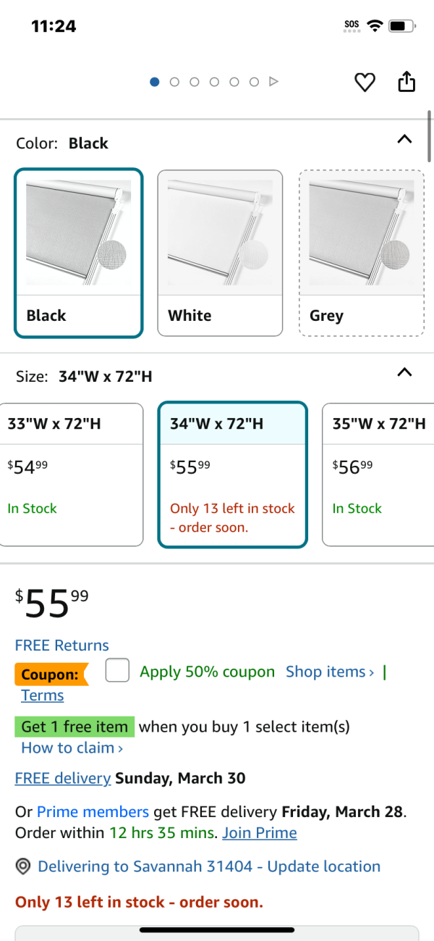Collapse the Color section chevron
Viewport: 434px width, 941px height.
pos(405,139)
